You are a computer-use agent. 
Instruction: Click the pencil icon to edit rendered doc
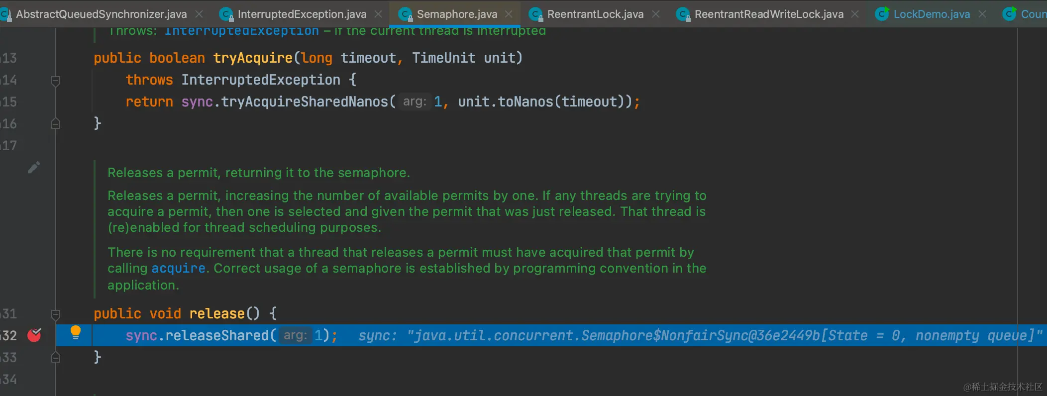34,168
